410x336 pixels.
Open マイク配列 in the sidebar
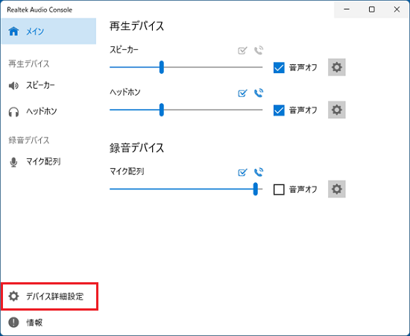pyautogui.click(x=49, y=162)
